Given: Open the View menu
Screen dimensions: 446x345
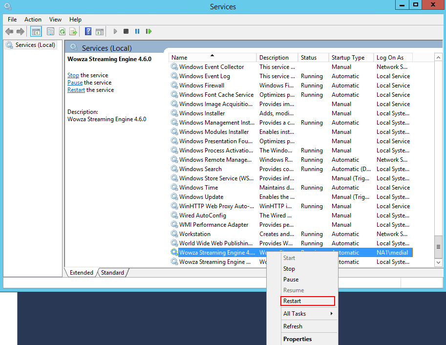Looking at the screenshot, I should click(55, 20).
